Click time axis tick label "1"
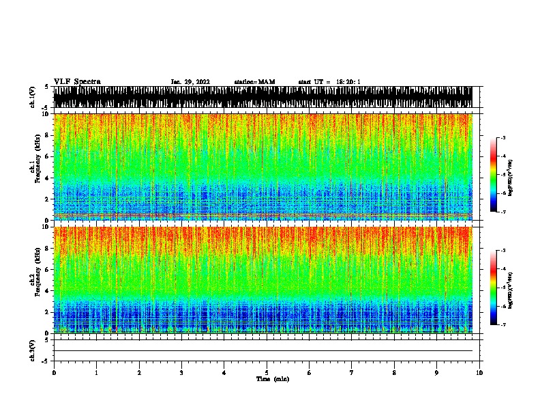This screenshot has width=540, height=418. [x=96, y=373]
